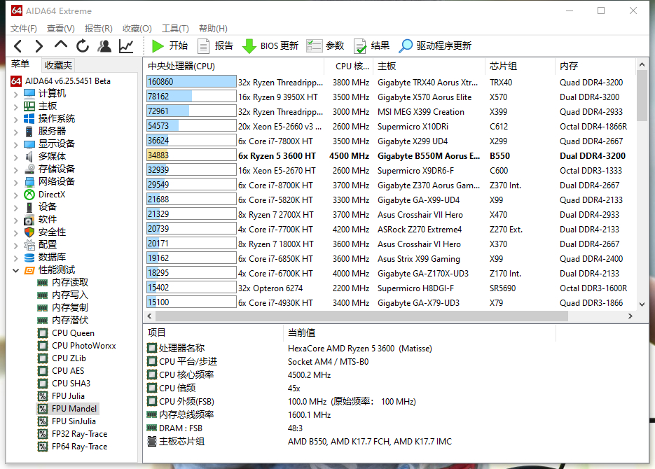Open 报告(R) menu
655x469 pixels.
tap(99, 29)
